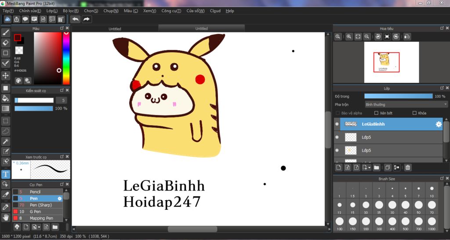Open the Cửa sổ menu

tap(196, 11)
